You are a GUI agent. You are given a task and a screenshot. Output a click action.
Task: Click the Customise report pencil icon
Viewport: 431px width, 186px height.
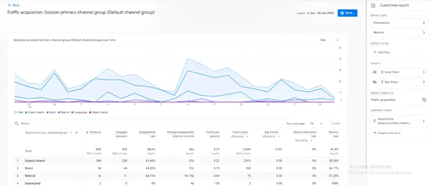(x=373, y=5)
